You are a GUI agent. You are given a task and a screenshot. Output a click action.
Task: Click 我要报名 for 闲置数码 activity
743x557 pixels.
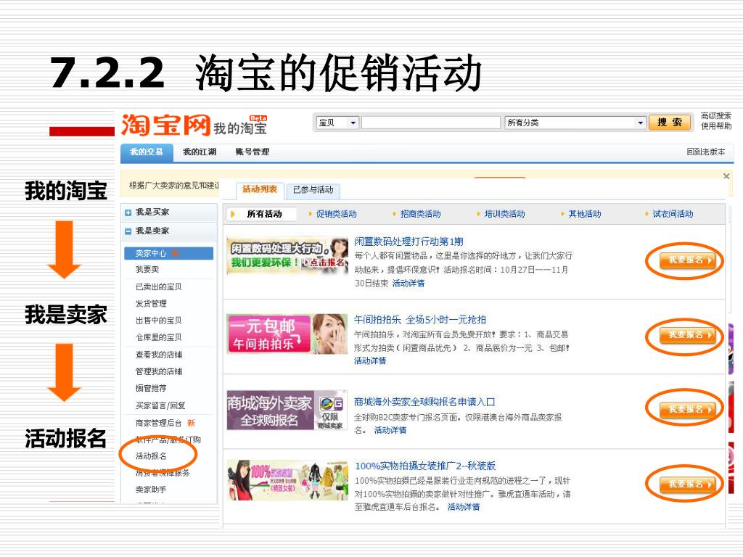[686, 260]
